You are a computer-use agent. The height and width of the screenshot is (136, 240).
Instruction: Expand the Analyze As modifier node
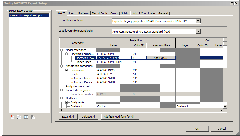click(67, 102)
